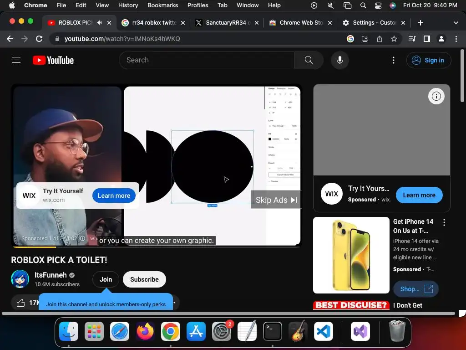Open BEST DISGUISE video thumbnail
This screenshot has height=350, width=466.
(351, 305)
